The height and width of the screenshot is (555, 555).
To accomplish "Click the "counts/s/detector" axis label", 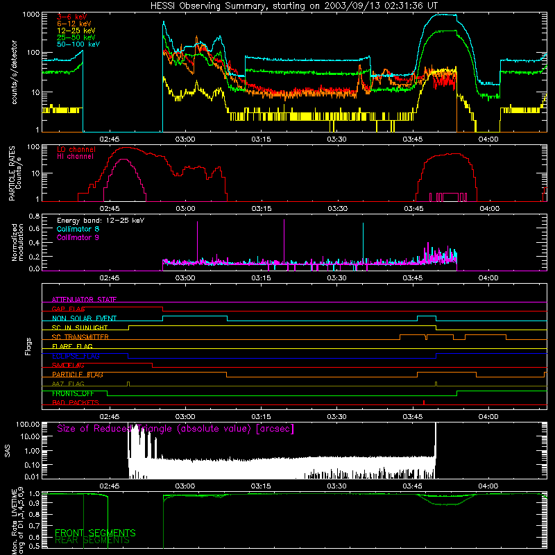I will [x=14, y=72].
